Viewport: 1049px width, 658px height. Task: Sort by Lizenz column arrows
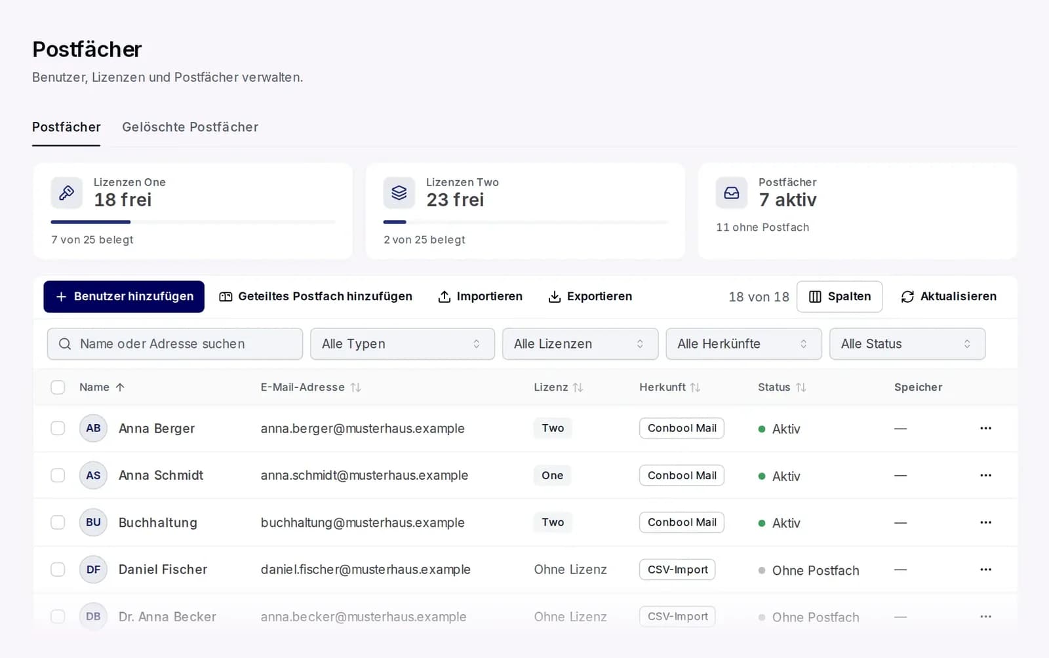(x=578, y=387)
